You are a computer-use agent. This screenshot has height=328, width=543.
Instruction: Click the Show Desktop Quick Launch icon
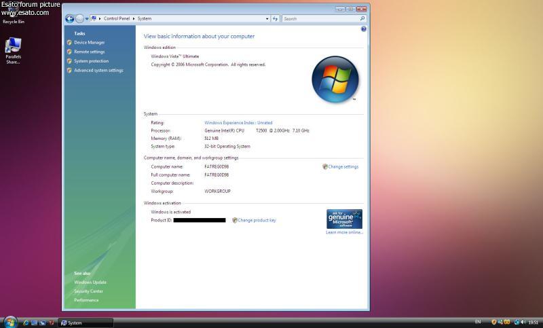35,323
